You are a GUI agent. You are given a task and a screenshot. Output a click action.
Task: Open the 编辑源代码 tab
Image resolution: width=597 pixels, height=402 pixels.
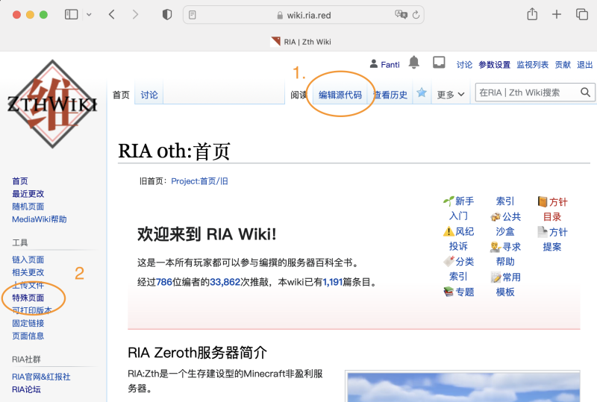(340, 95)
